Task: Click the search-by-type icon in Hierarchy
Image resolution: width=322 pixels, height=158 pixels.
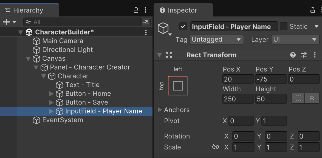Action: 146,22
